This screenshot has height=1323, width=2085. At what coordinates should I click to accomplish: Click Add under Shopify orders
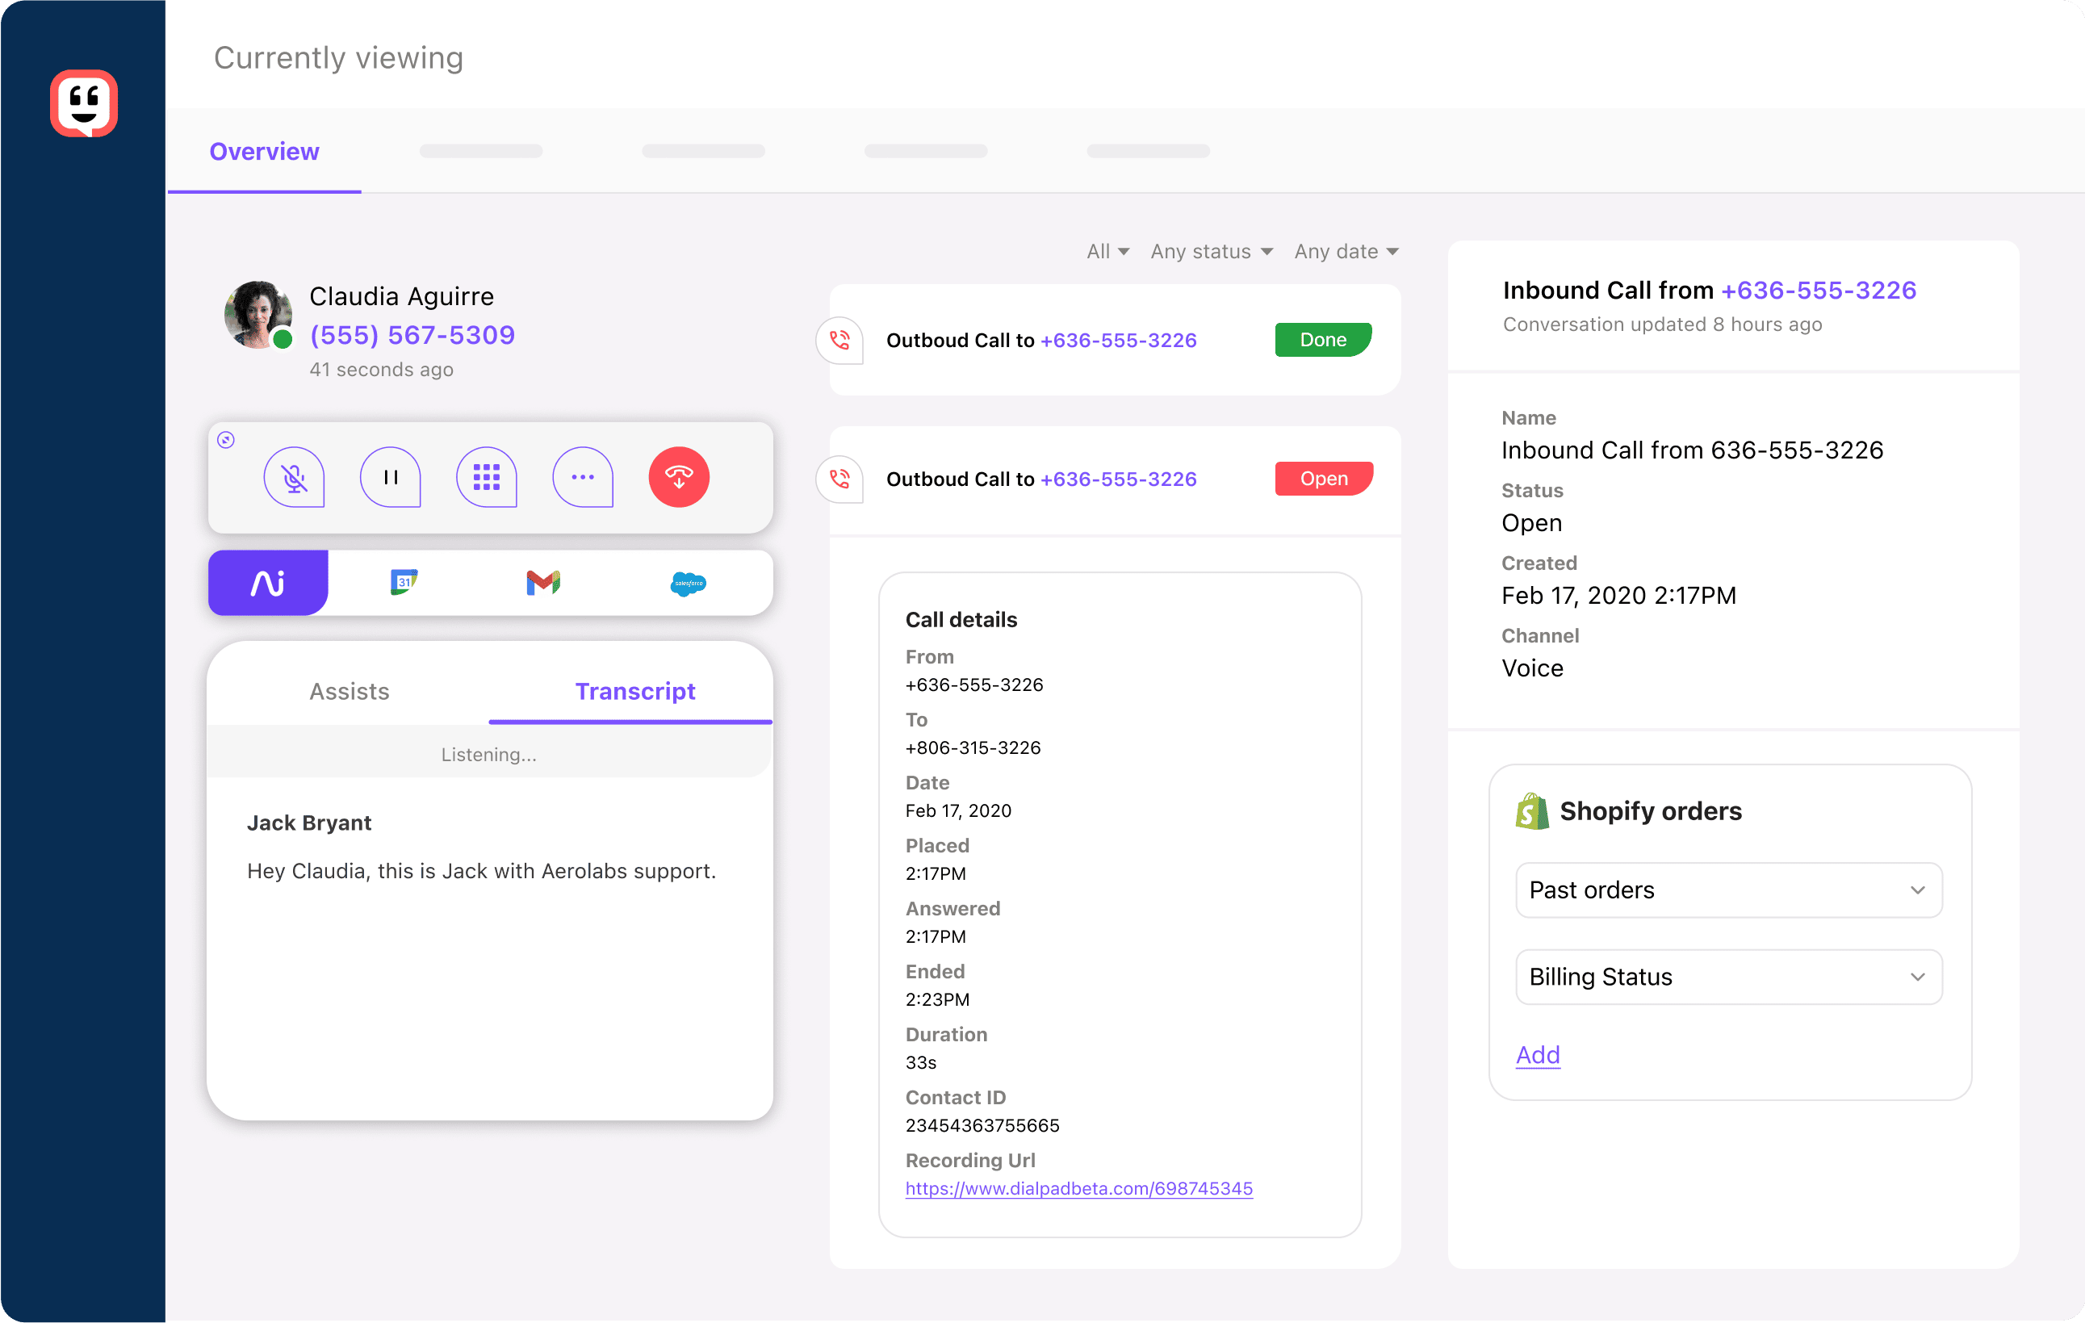[1537, 1054]
